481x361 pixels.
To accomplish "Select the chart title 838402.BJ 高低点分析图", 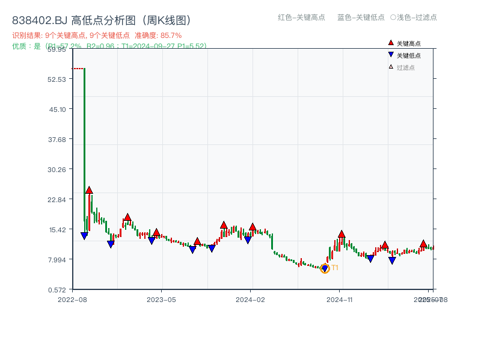I will [75, 19].
